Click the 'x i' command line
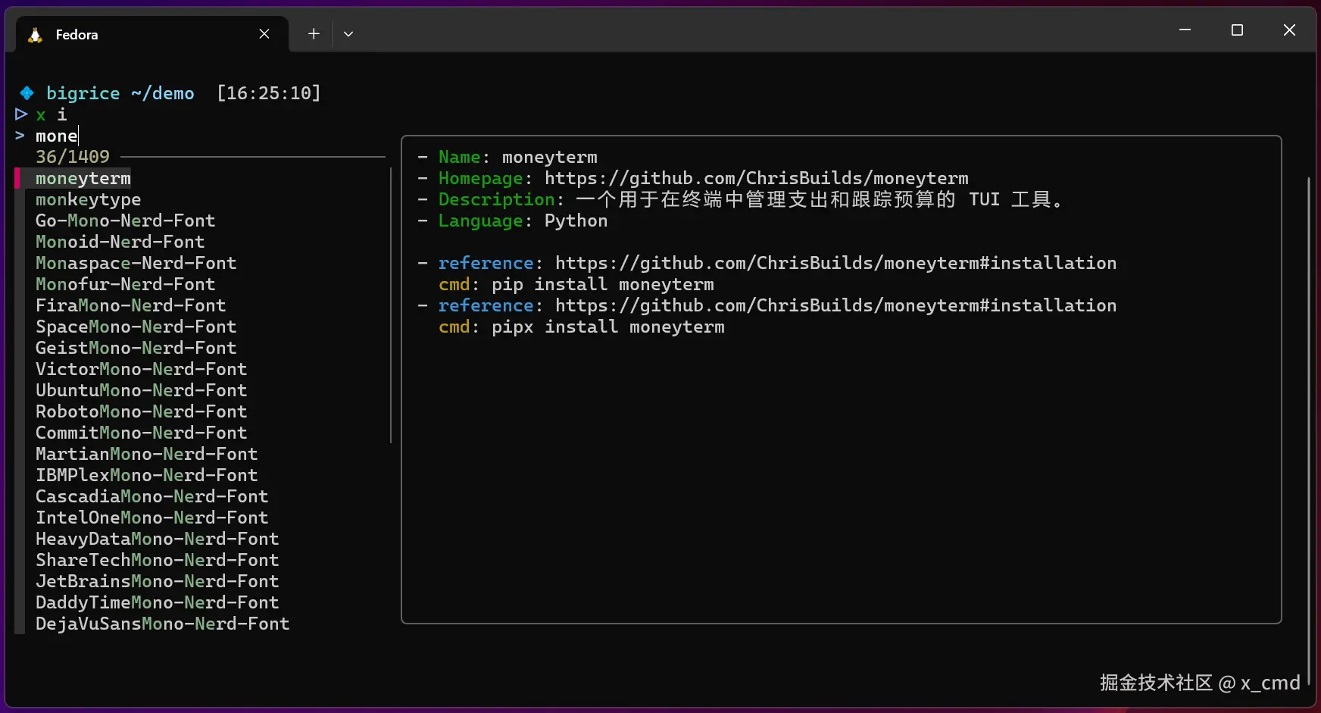The width and height of the screenshot is (1321, 713). click(x=52, y=115)
